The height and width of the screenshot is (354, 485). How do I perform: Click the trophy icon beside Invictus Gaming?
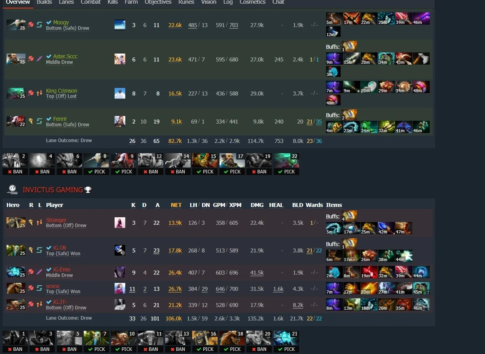[x=88, y=190]
